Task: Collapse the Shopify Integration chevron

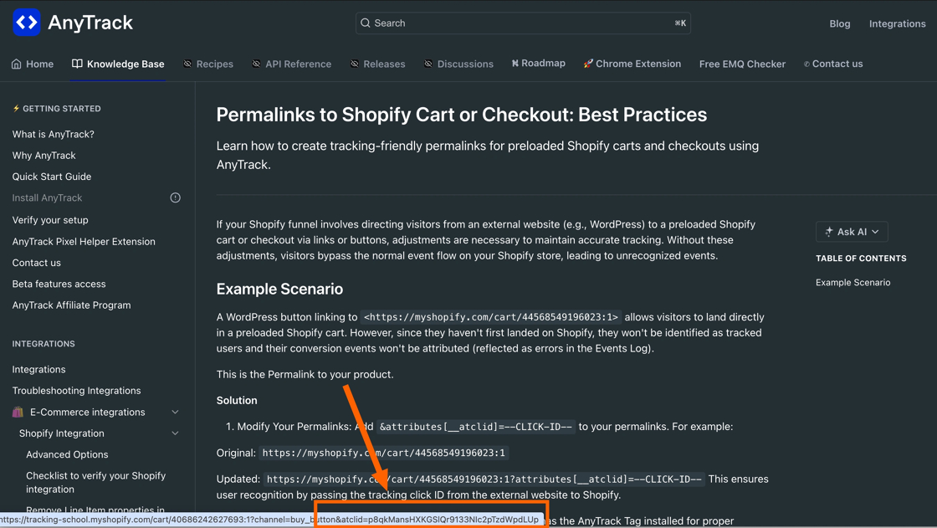Action: coord(175,433)
